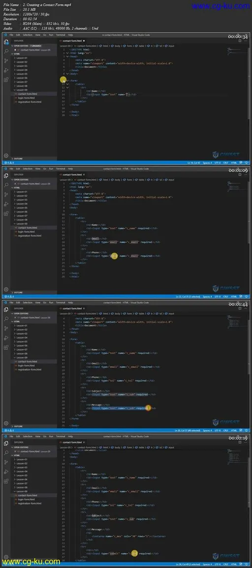Screen dimensions: 252x568
Task: Open registration-form.html in the 00:02:19 frame's explorer
Action: [x=30, y=503]
